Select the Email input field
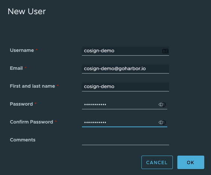Screen dimensions: 211x175 click(125, 69)
